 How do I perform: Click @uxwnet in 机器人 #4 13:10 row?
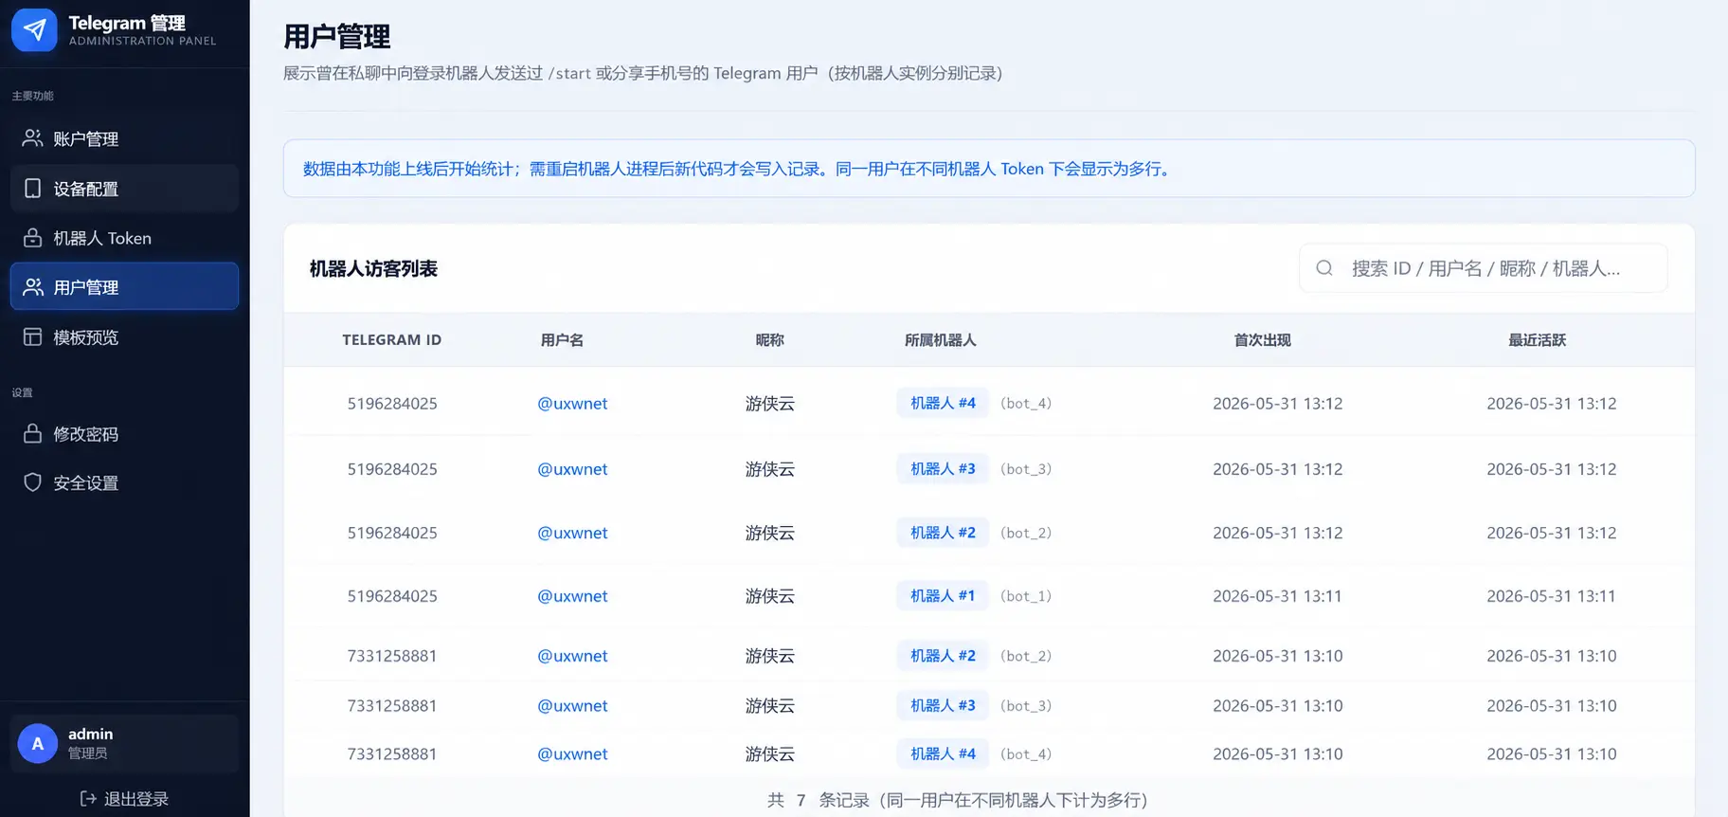pyautogui.click(x=572, y=754)
